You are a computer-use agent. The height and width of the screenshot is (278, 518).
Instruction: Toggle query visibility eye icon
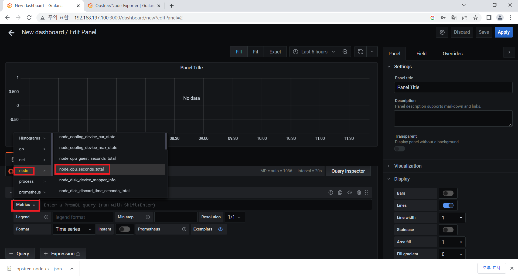[x=350, y=192]
